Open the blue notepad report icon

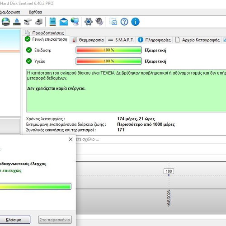click(52, 22)
